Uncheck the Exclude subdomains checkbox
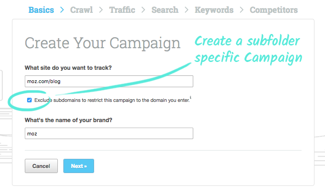 (29, 100)
